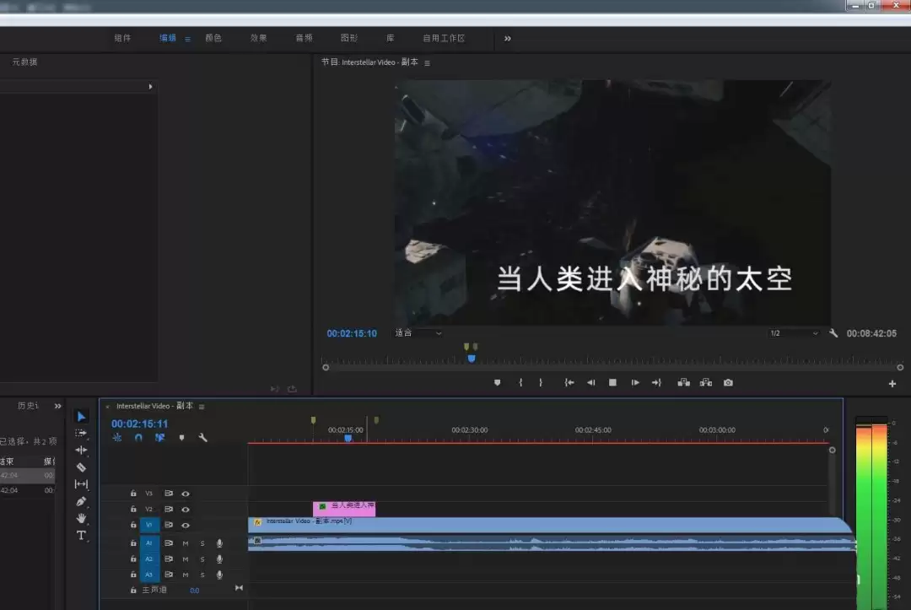This screenshot has width=911, height=610.
Task: Select the Razor tool
Action: (x=81, y=467)
